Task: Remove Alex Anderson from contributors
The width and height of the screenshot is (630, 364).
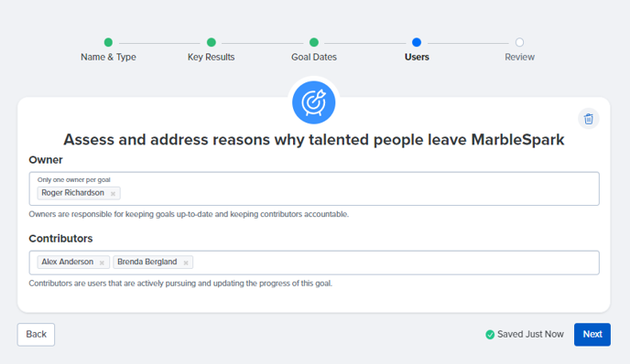Action: pos(102,262)
